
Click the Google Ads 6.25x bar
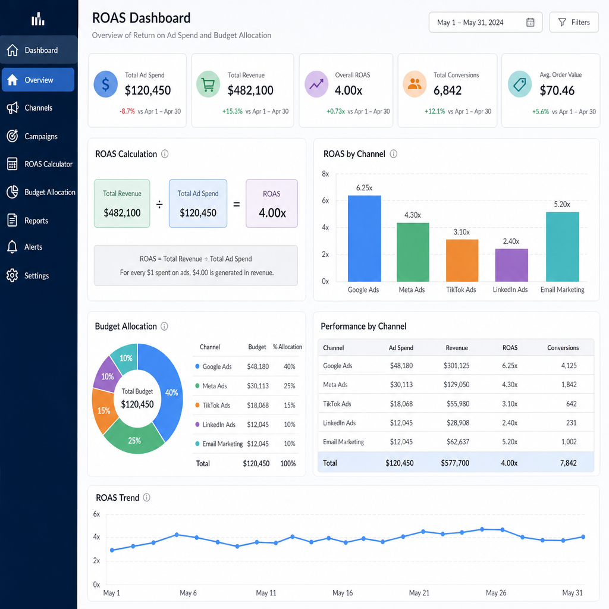pyautogui.click(x=365, y=238)
